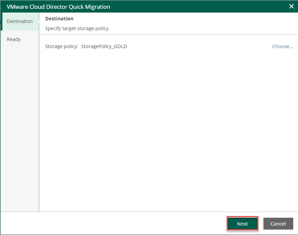Close the Quick Migration wizard window

291,6
